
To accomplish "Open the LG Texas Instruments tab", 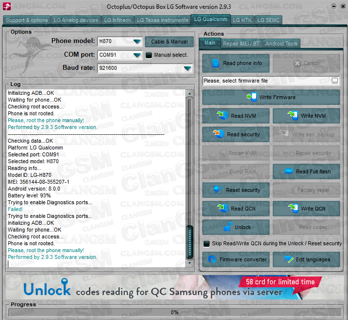I will 162,20.
